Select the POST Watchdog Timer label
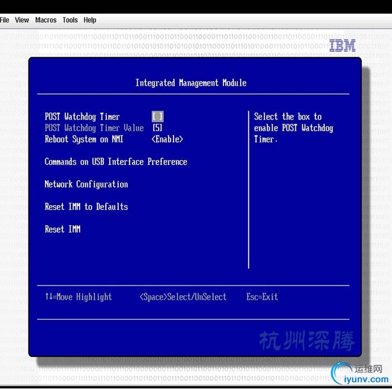Image resolution: width=392 pixels, height=389 pixels. click(x=82, y=117)
